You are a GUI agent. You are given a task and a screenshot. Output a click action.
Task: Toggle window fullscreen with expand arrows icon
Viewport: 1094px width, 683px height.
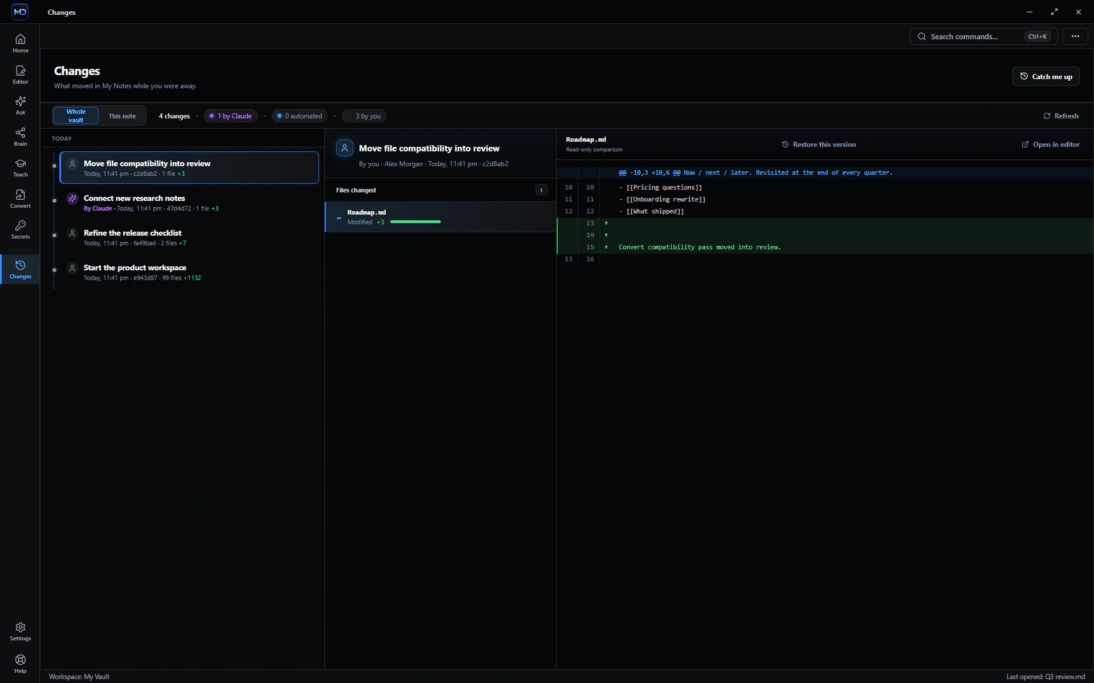pyautogui.click(x=1054, y=11)
